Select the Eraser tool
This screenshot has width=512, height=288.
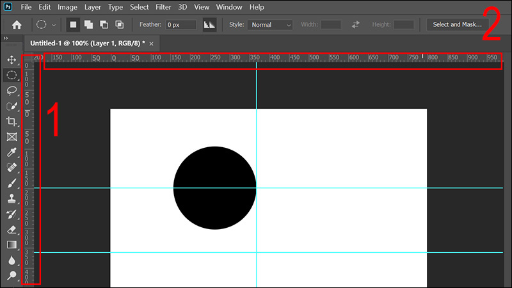(11, 229)
